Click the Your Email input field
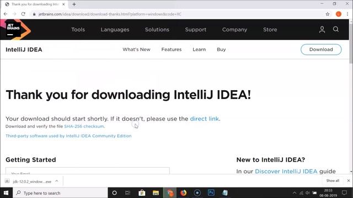This screenshot has width=353, height=198. click(88, 171)
